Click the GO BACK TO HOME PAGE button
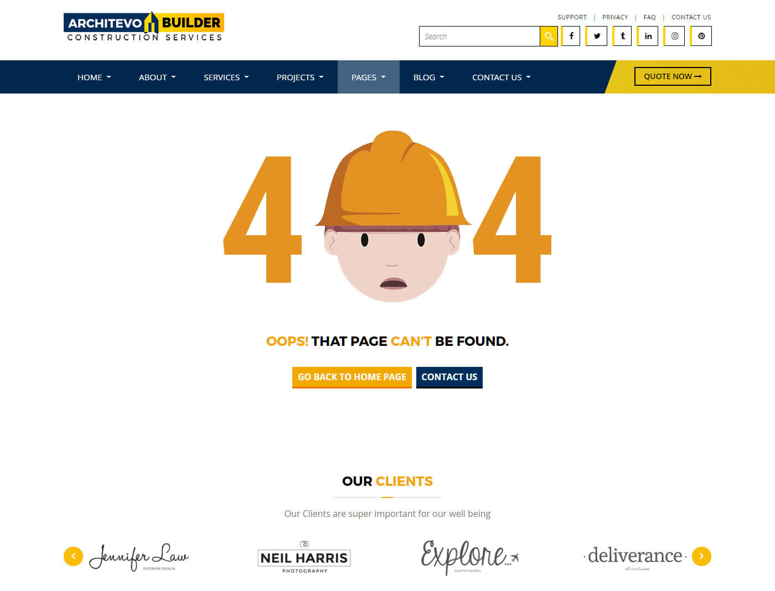Viewport: 775px width, 591px height. 352,377
